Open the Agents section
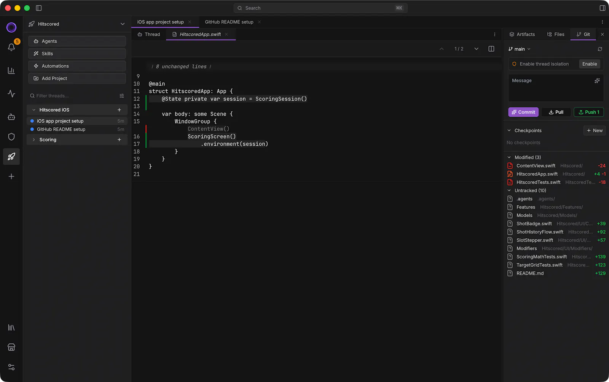 pos(77,41)
